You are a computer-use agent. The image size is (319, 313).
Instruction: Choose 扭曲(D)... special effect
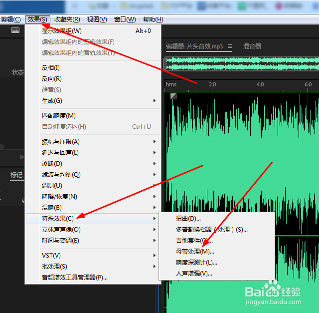coord(217,219)
